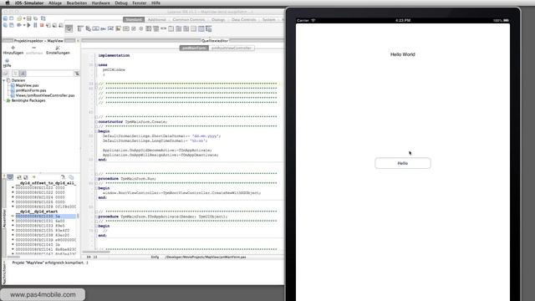Click the New Form toolbar icon
This screenshot has width=535, height=301.
coord(11,18)
